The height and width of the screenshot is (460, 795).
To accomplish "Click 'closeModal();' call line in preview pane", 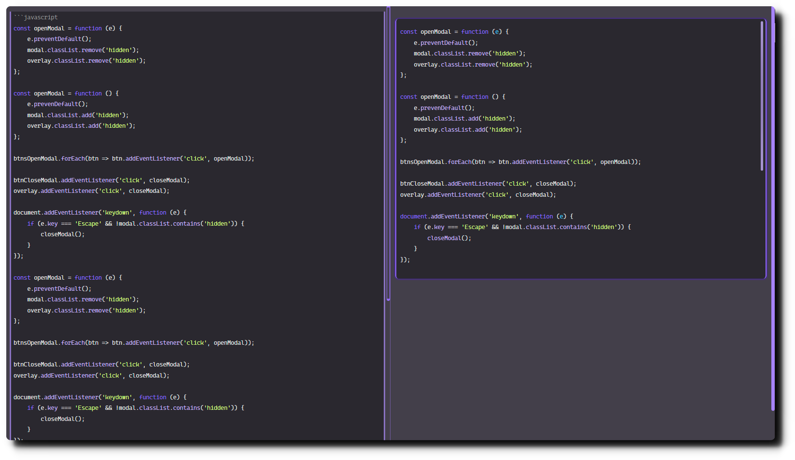I will pyautogui.click(x=449, y=238).
